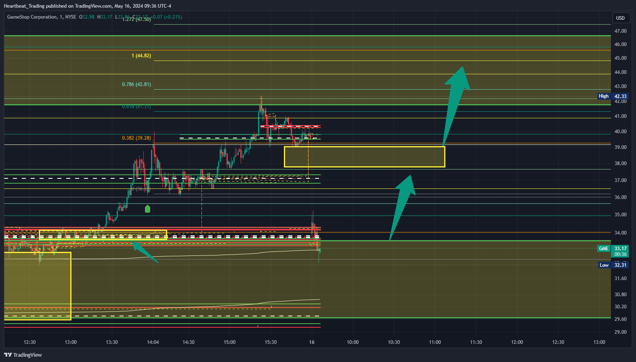Click the 29.60 price scale label
Screen dimensions: 636x362
pos(620,319)
